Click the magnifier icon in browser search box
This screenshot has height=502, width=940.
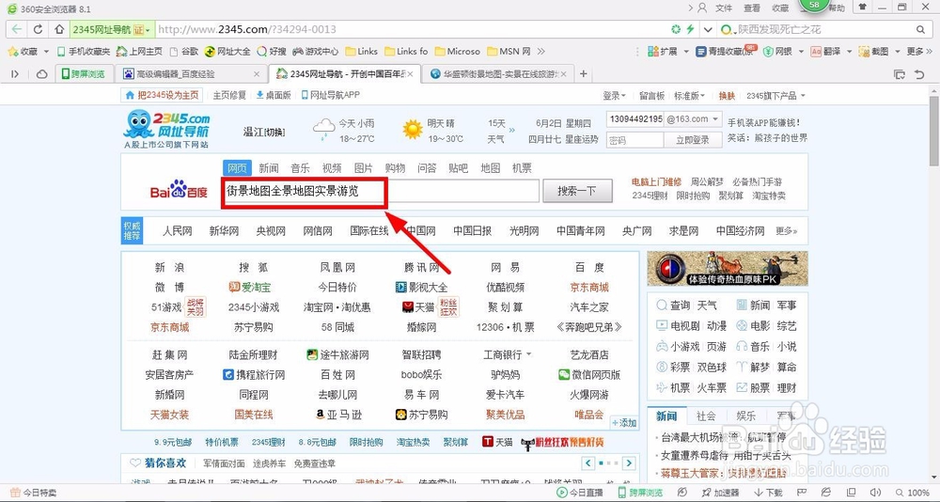coord(921,29)
